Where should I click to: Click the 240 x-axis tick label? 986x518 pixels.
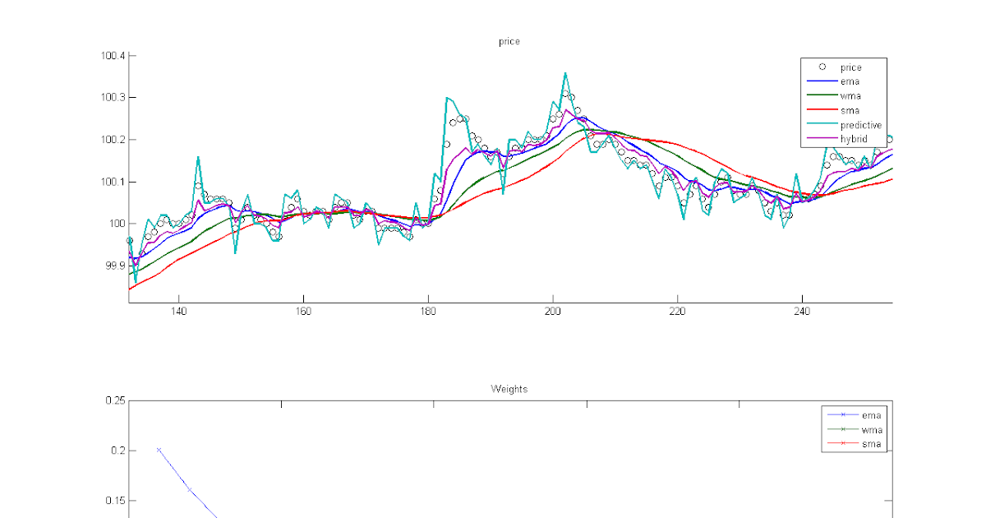(802, 312)
